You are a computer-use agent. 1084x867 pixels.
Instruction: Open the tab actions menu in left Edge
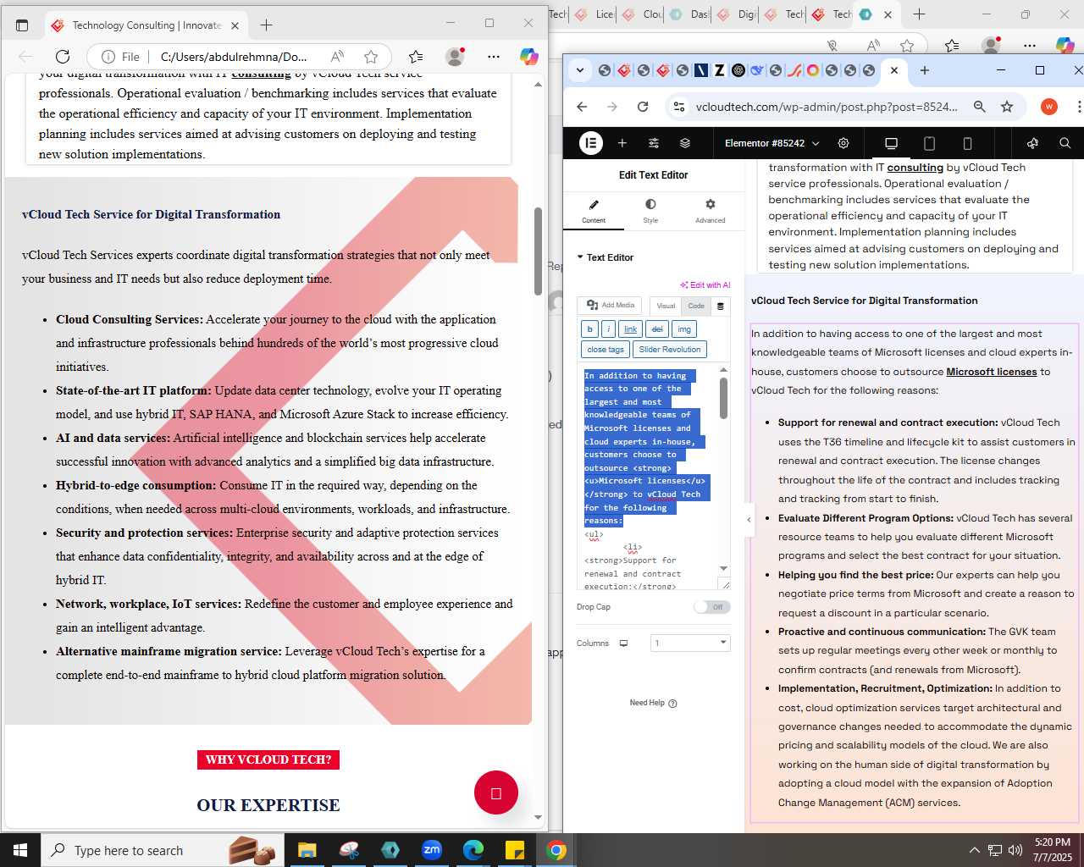coord(22,25)
